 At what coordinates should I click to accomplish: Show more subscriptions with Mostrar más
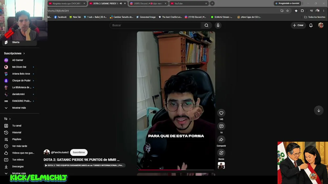[20, 108]
